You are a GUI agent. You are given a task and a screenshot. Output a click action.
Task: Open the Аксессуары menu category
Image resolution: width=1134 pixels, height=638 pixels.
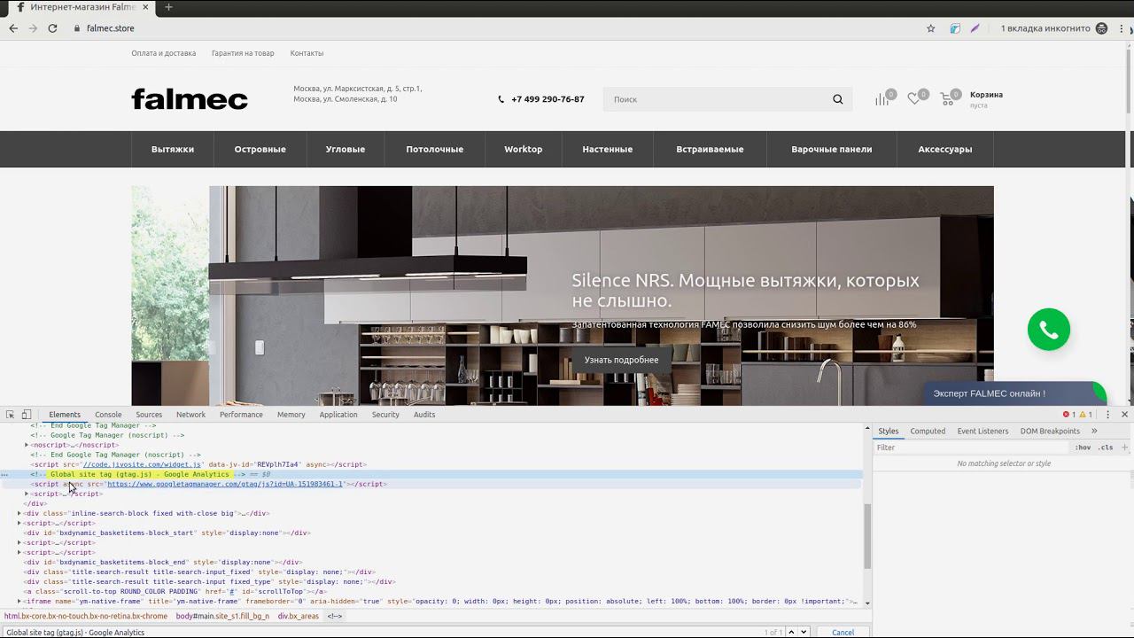point(945,149)
